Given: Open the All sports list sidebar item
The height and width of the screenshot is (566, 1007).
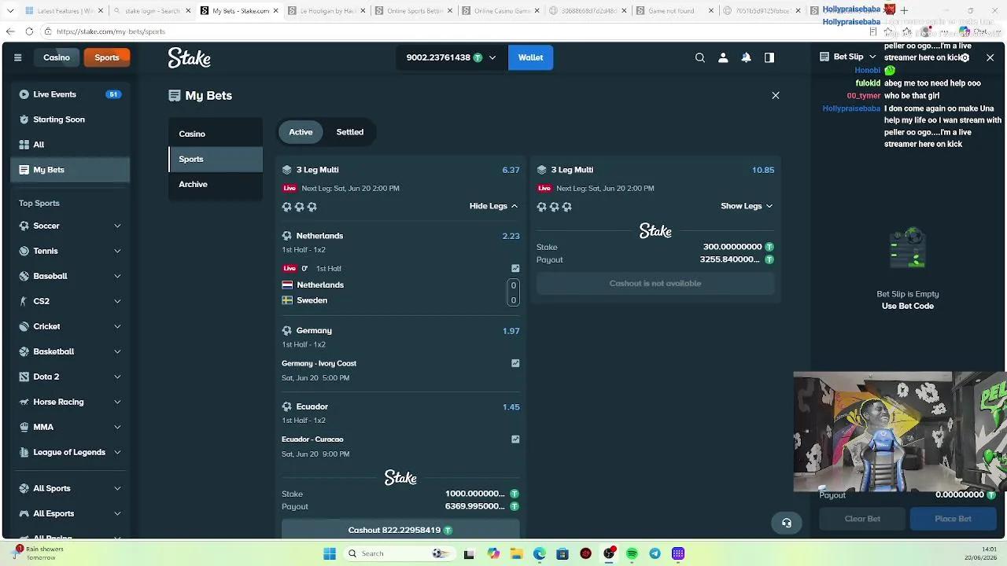Looking at the screenshot, I should click(70, 145).
